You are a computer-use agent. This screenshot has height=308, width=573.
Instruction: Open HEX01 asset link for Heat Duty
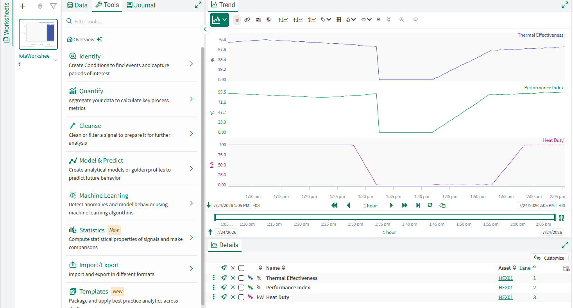click(505, 297)
